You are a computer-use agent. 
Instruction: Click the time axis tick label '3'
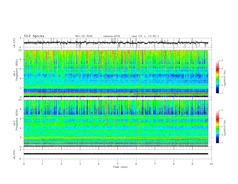click(x=80, y=164)
